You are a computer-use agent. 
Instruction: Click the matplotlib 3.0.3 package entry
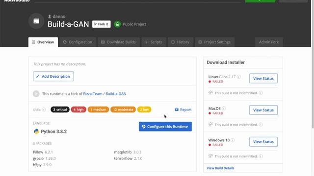click(x=128, y=152)
